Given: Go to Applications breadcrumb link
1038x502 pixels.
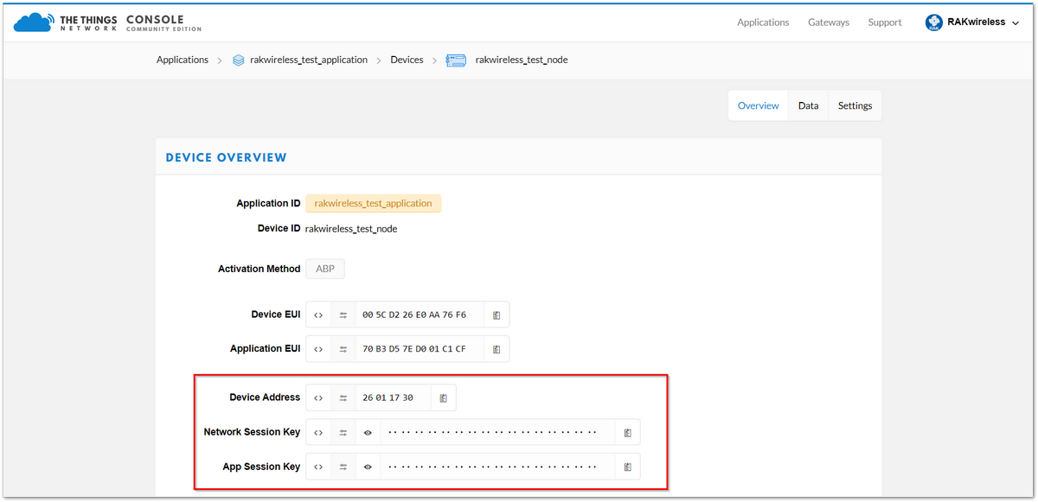Looking at the screenshot, I should tap(183, 60).
